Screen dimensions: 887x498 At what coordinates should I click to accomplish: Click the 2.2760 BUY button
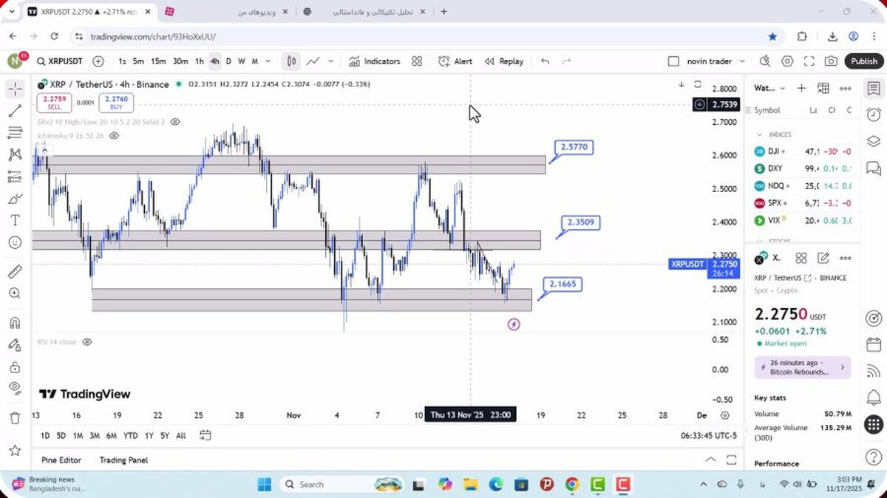pyautogui.click(x=116, y=103)
